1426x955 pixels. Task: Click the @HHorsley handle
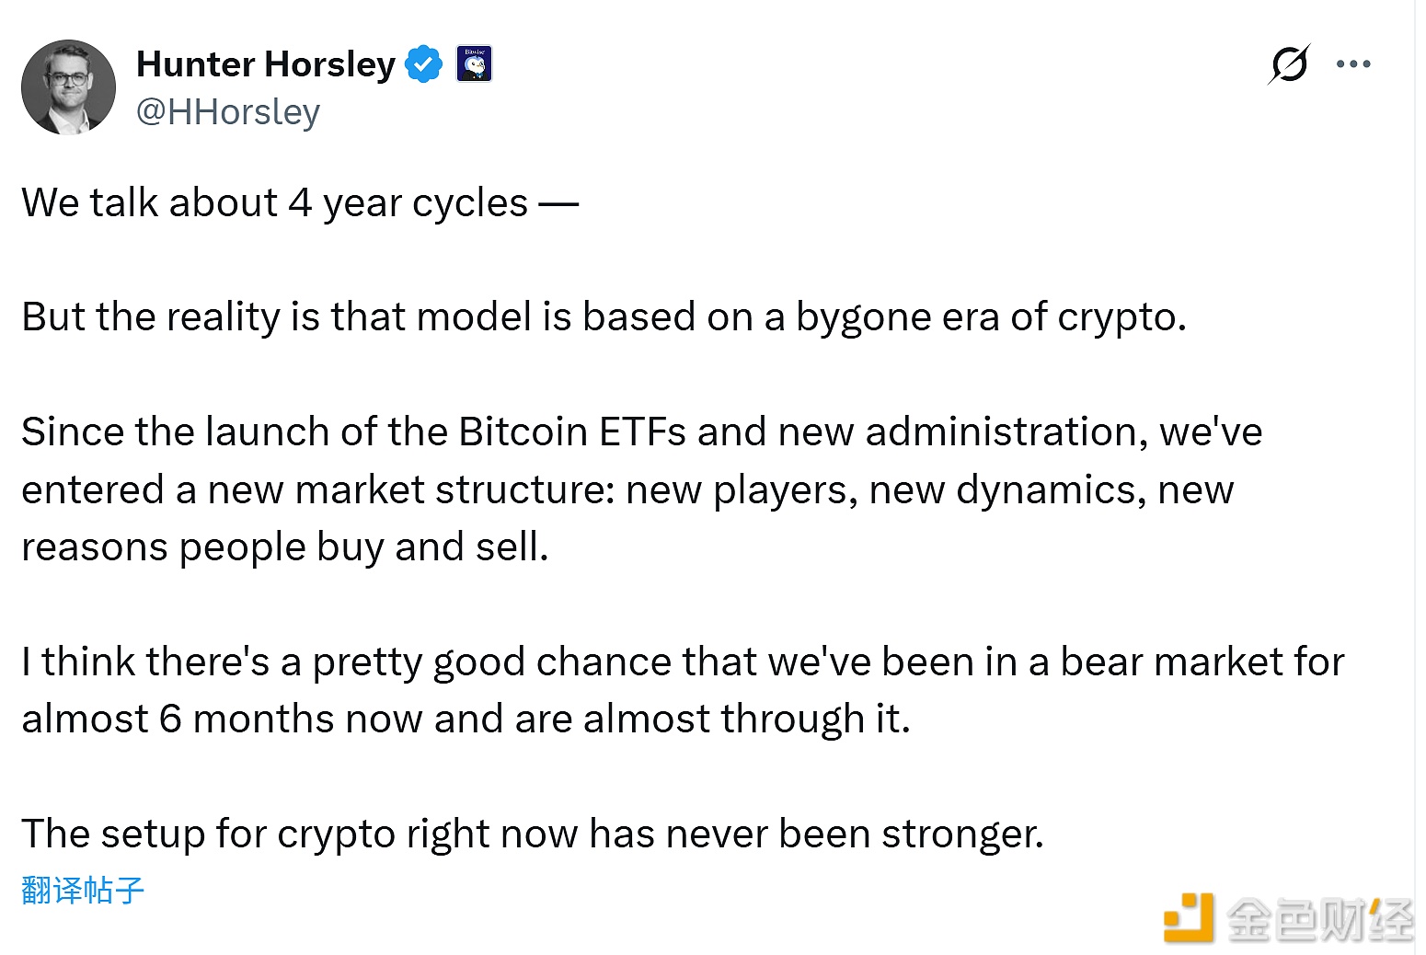[x=228, y=112]
